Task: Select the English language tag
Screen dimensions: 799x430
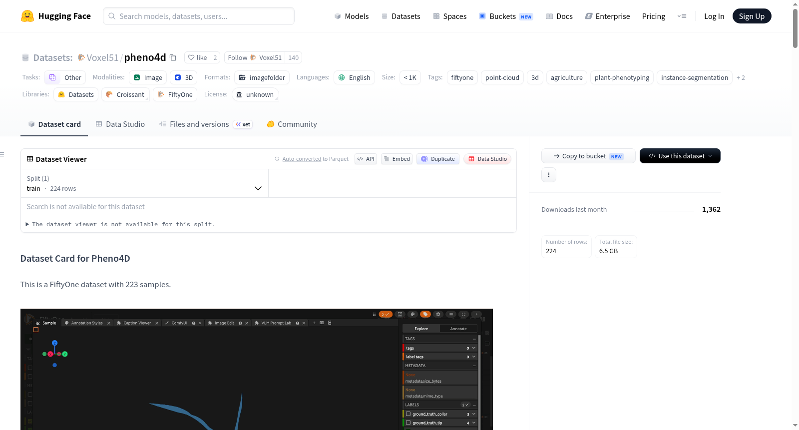Action: pyautogui.click(x=354, y=77)
